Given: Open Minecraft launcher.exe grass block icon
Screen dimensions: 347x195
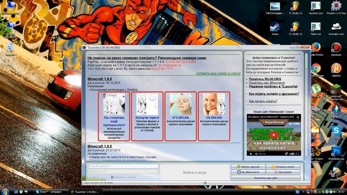Looking at the screenshot, I should click(x=336, y=92).
